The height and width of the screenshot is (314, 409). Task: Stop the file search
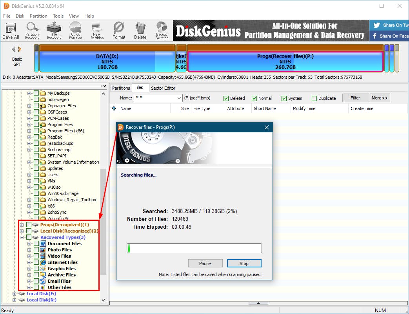click(244, 263)
